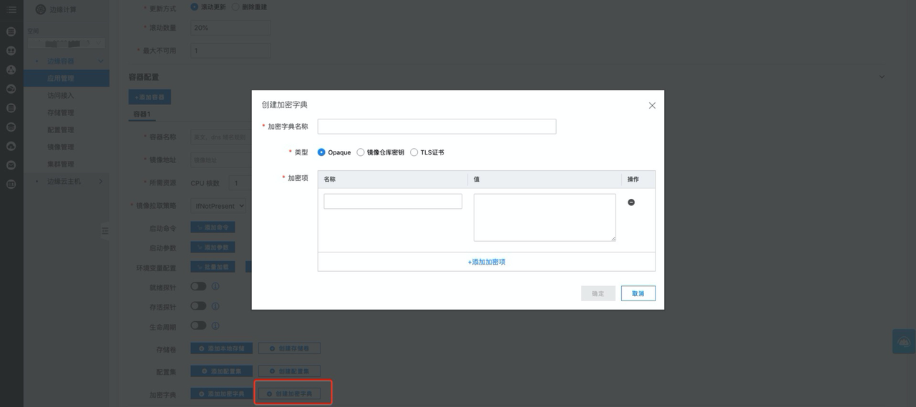The width and height of the screenshot is (916, 407).
Task: Click the 创建配置集 button
Action: click(289, 372)
